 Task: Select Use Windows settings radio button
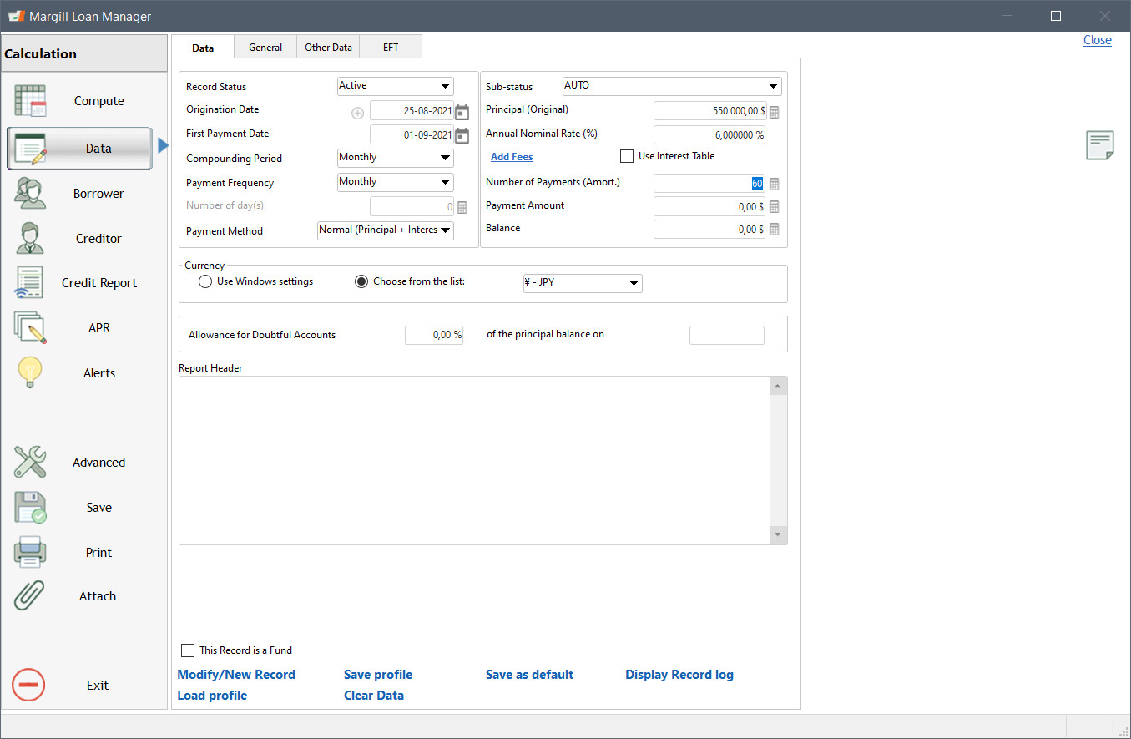[205, 282]
